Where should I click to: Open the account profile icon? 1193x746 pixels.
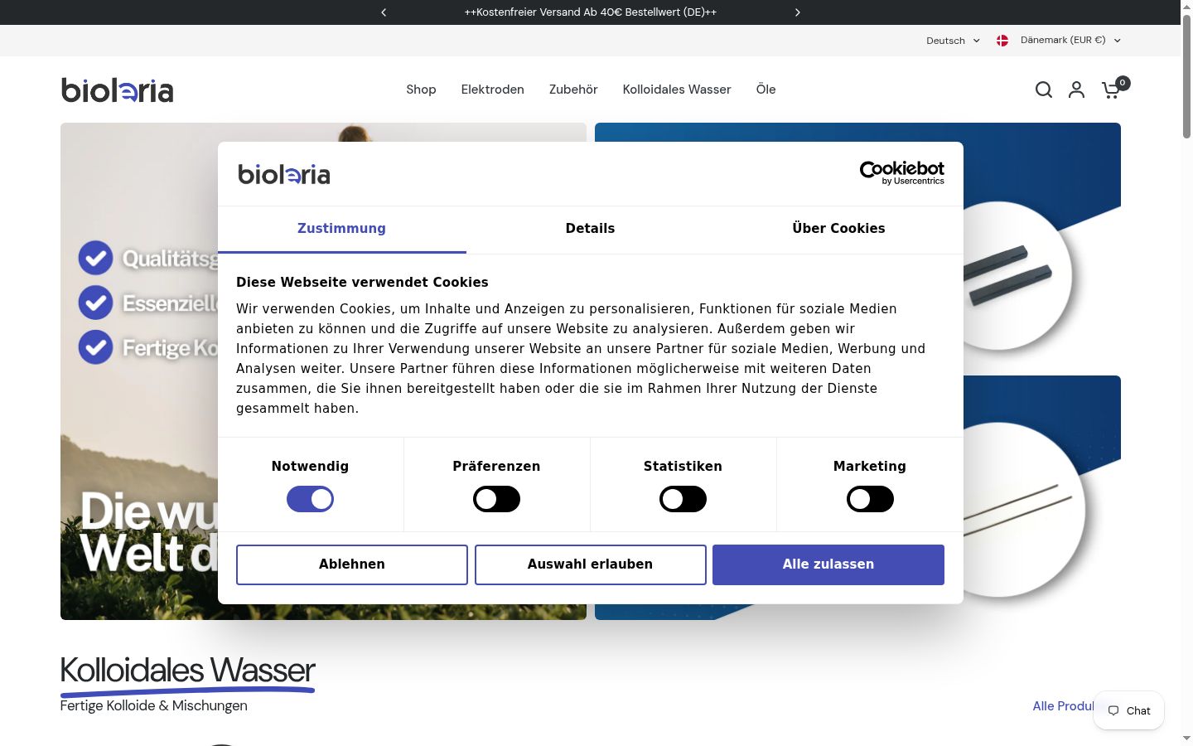pos(1076,90)
